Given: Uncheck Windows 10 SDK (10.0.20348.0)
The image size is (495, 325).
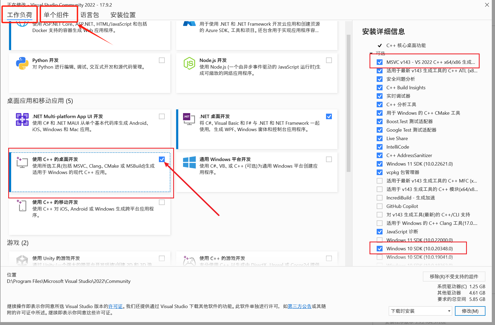Looking at the screenshot, I should point(380,249).
